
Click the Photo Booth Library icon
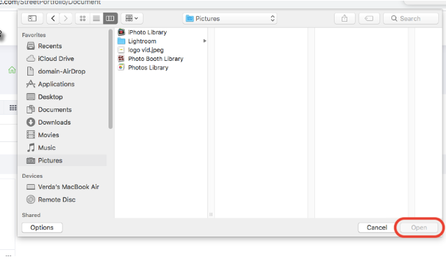coord(121,59)
